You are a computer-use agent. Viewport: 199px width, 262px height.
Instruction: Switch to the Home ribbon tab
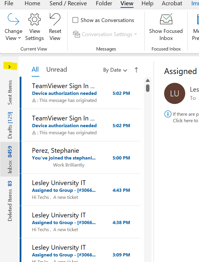[x=32, y=3]
